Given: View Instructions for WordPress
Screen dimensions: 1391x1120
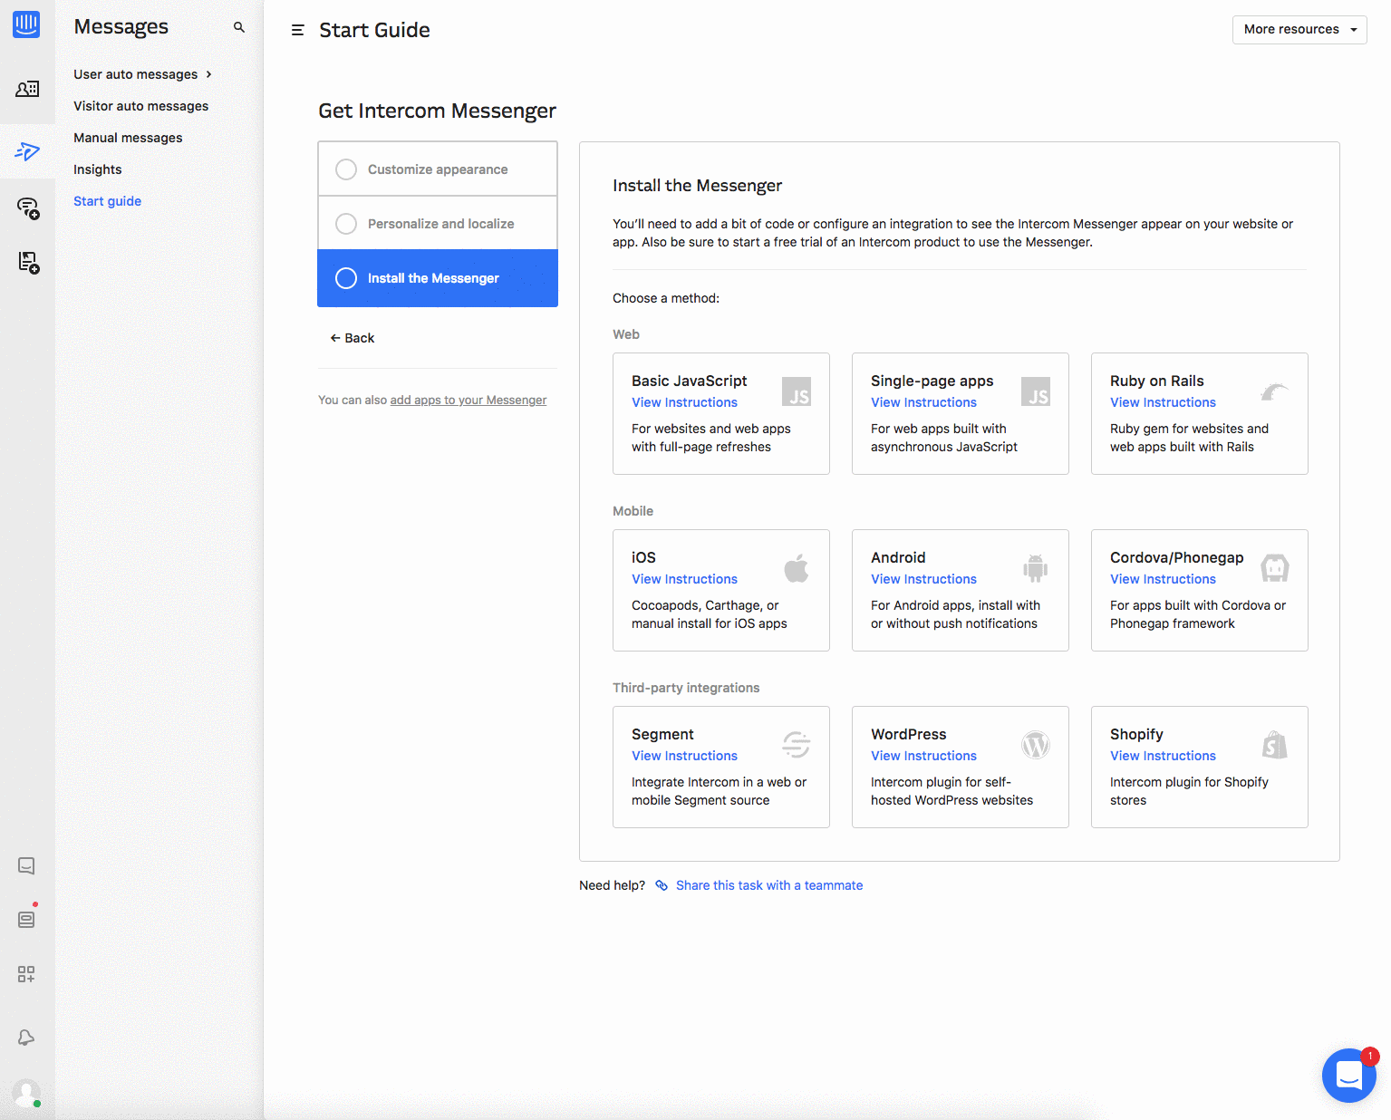Looking at the screenshot, I should (924, 756).
